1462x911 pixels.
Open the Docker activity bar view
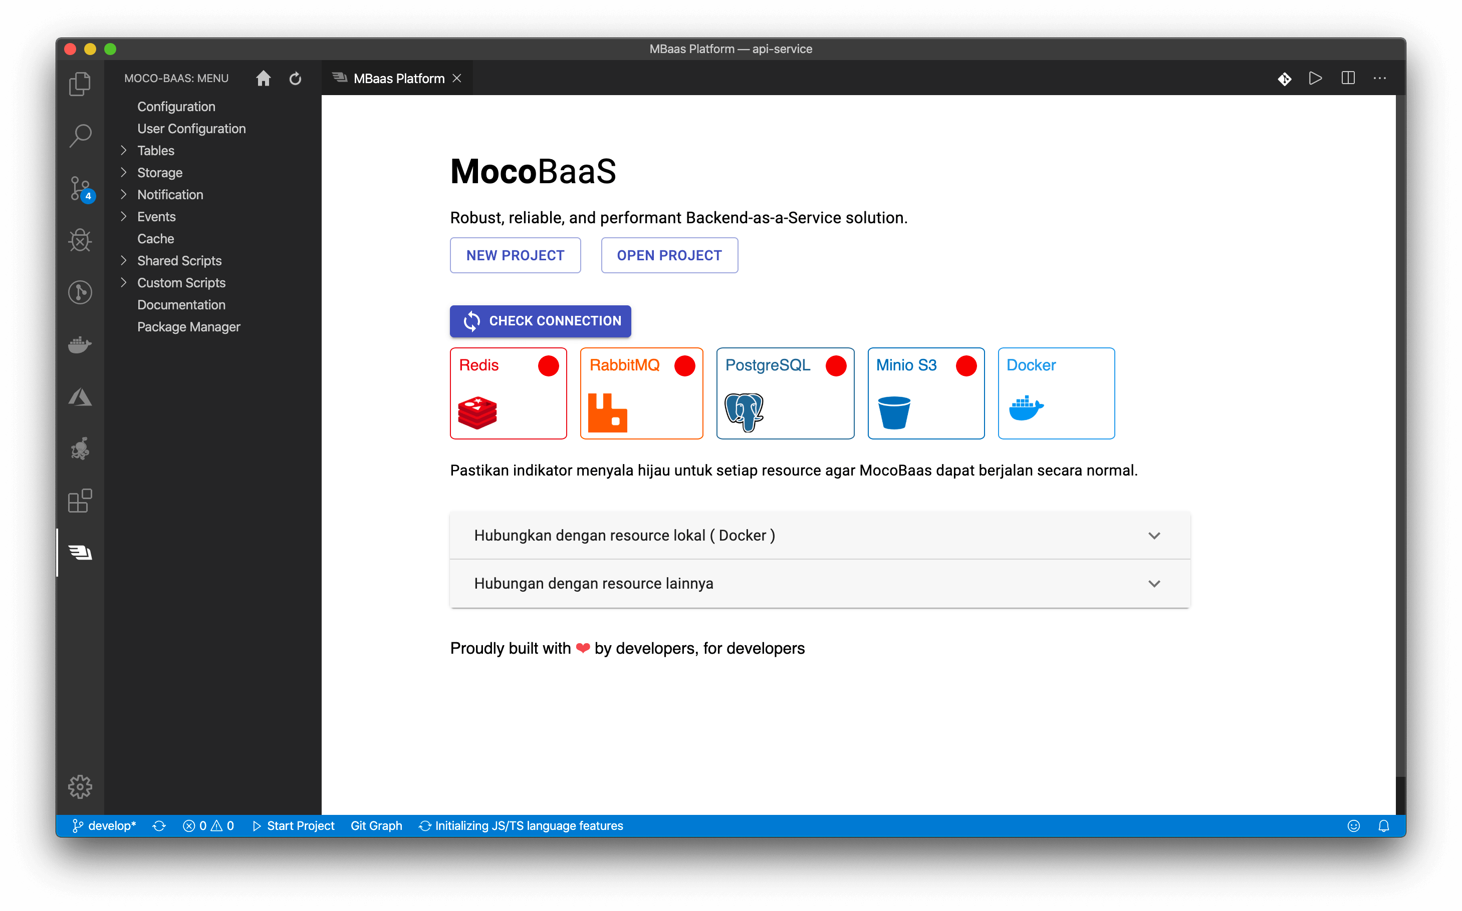pyautogui.click(x=80, y=345)
